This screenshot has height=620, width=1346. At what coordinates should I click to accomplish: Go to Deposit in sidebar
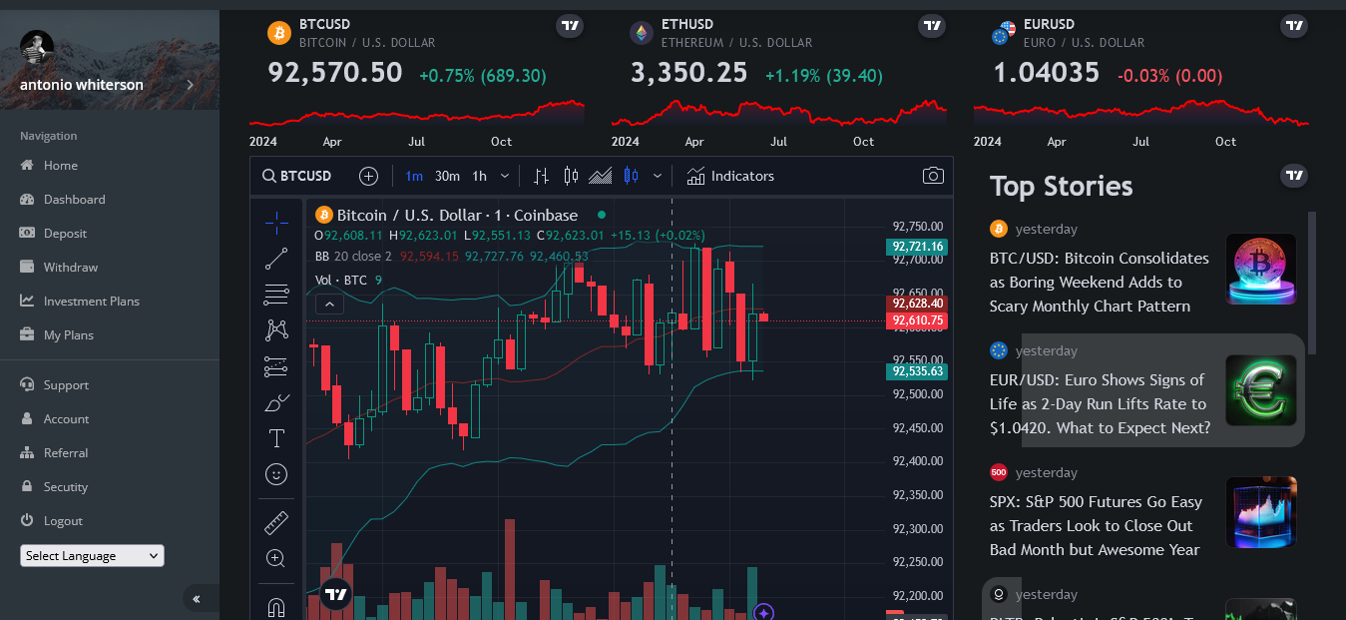tap(65, 233)
